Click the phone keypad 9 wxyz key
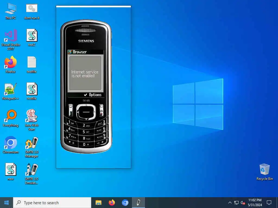This screenshot has width=278, height=208. click(x=101, y=136)
